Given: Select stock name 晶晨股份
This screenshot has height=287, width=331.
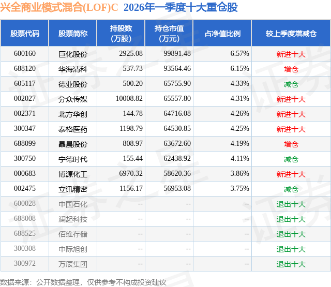Looking at the screenshot, I should tap(73, 144).
